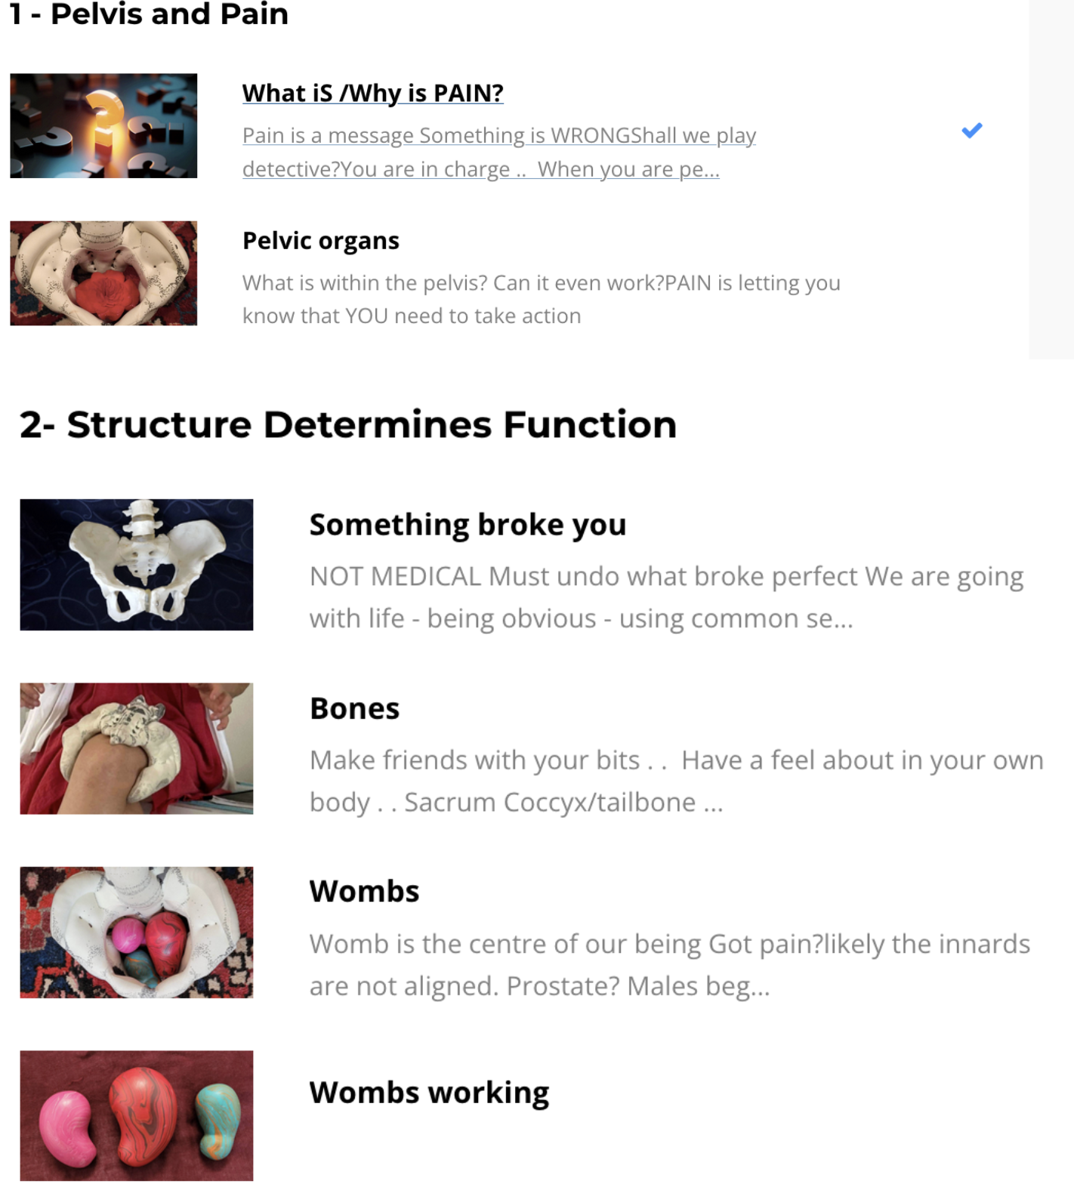
Task: Click 'Womb is the centre' description text
Action: (669, 964)
